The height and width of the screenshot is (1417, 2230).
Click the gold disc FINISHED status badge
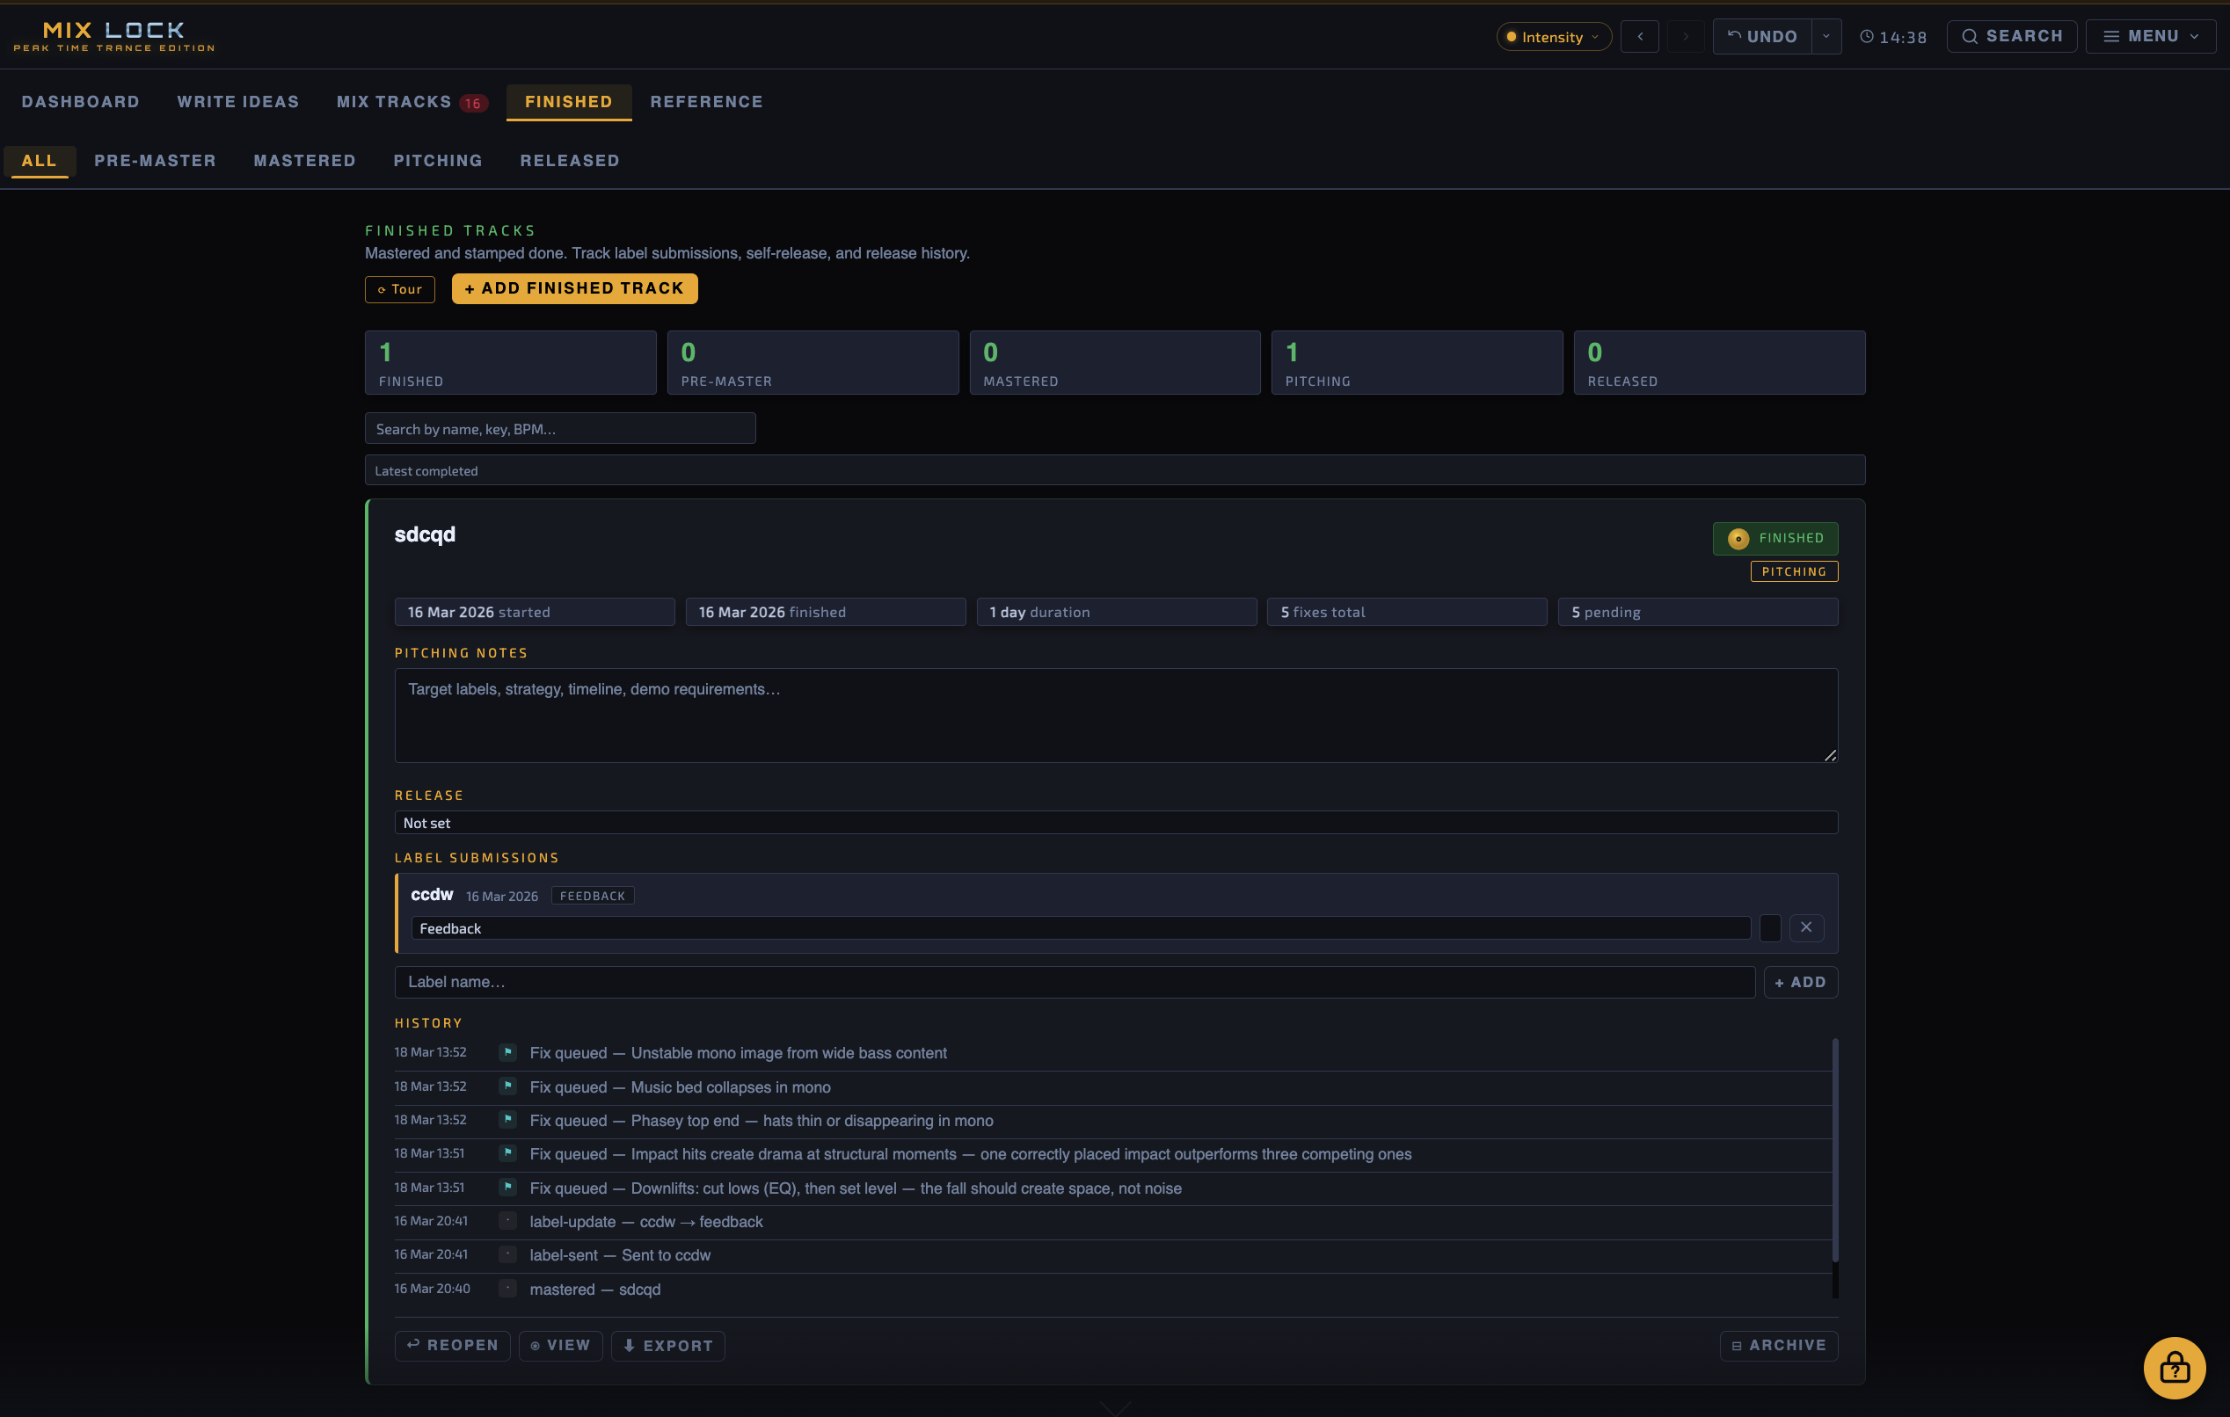pos(1775,538)
